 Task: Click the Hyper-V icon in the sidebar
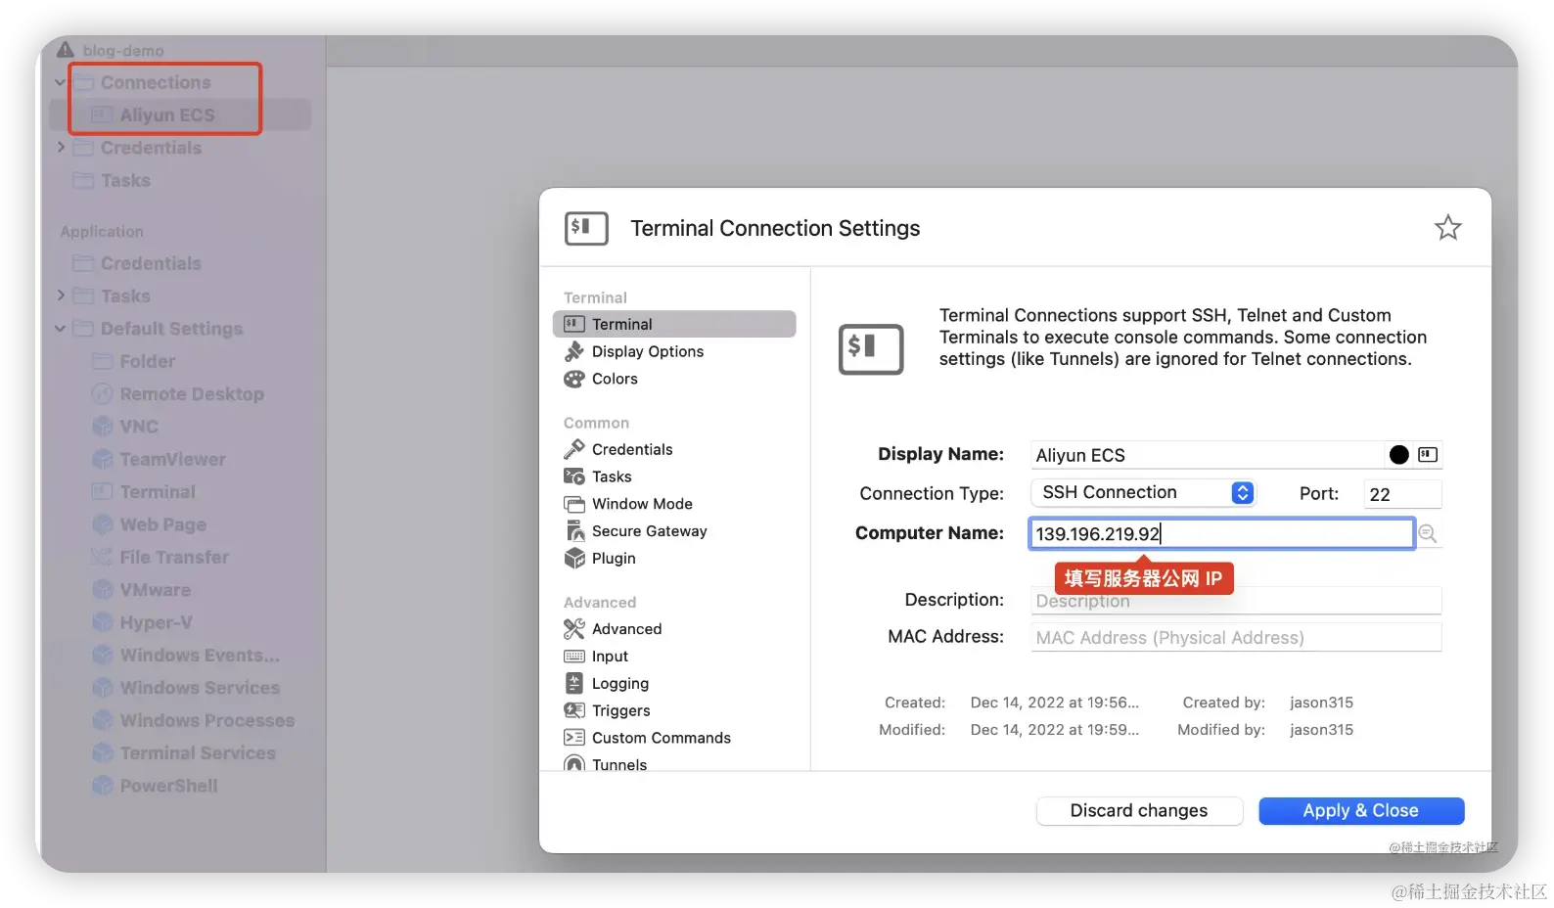[102, 622]
